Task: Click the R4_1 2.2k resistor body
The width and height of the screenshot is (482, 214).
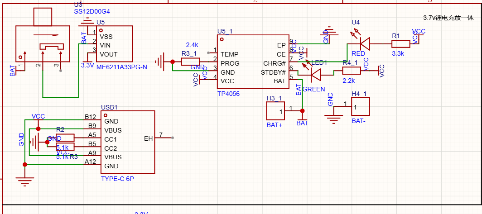Action: (352, 71)
